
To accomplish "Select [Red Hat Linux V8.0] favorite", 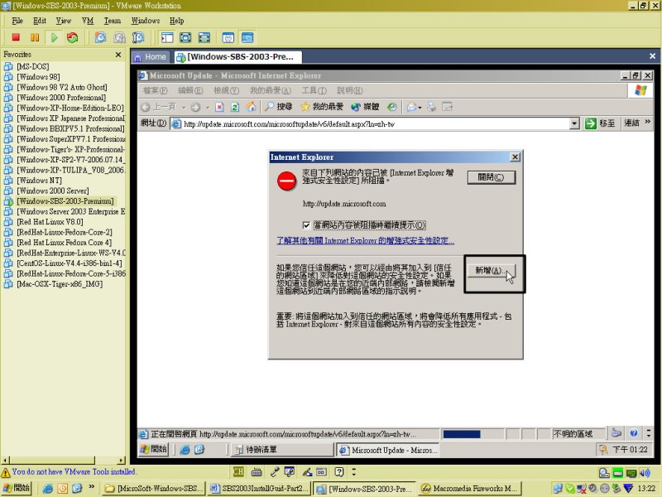I will pyautogui.click(x=50, y=222).
